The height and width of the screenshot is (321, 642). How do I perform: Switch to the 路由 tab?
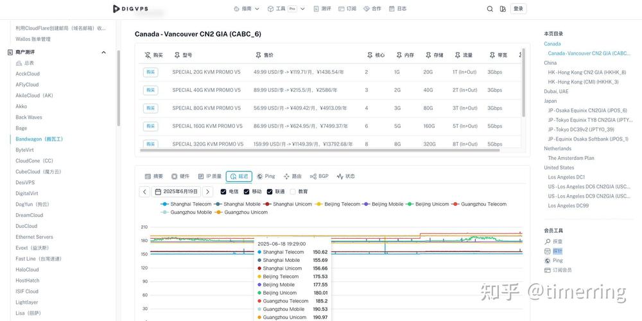click(292, 177)
